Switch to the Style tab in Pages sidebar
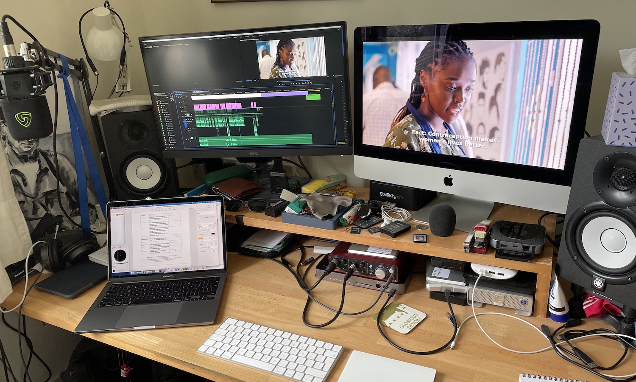This screenshot has width=636, height=382. tap(201, 218)
